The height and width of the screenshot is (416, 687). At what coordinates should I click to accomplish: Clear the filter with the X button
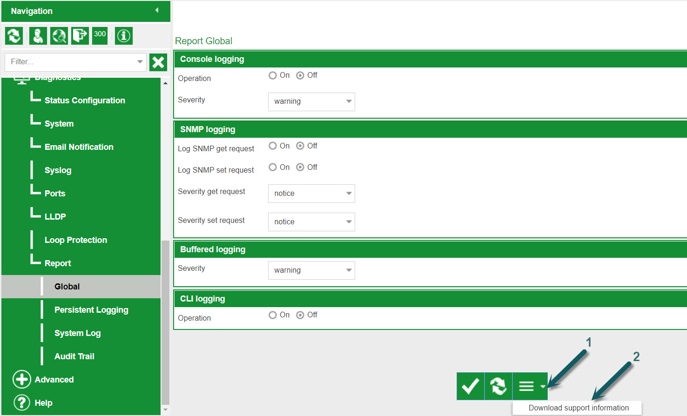click(158, 62)
